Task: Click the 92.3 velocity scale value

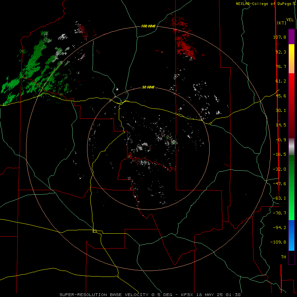Action: [281, 52]
